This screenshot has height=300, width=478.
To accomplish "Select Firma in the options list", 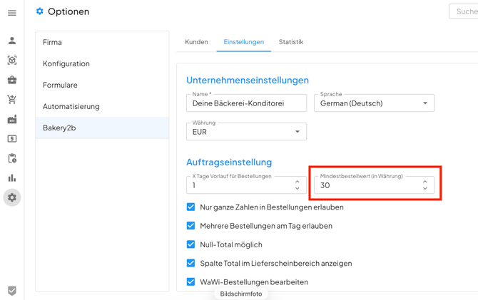I will [x=102, y=42].
